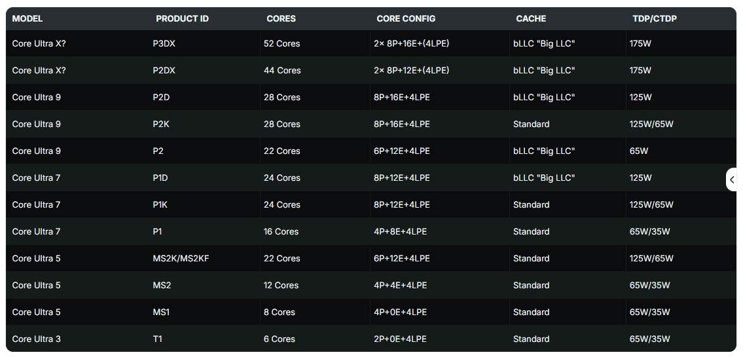Select the T1 product ID cell
Image resolution: width=743 pixels, height=359 pixels.
tap(158, 339)
